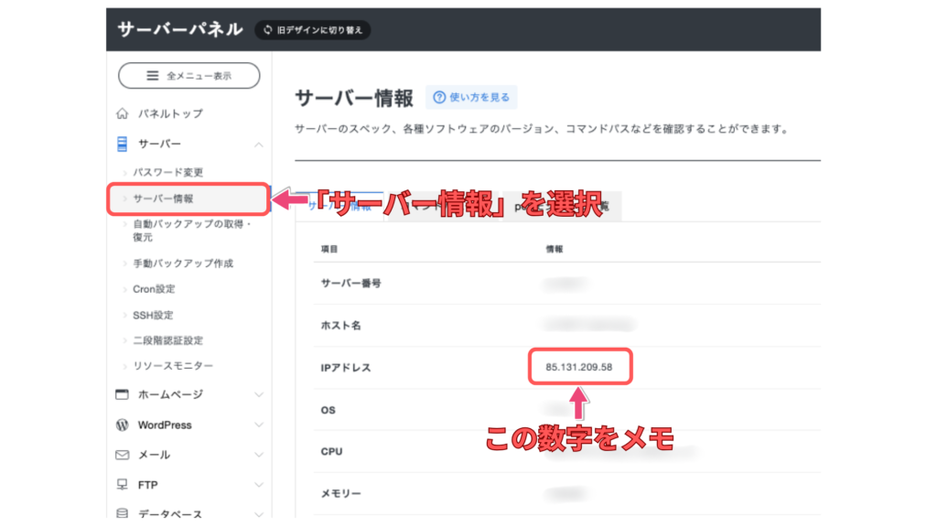This screenshot has height=527, width=937.
Task: Go to SSH設定 in the sidebar
Action: click(153, 315)
